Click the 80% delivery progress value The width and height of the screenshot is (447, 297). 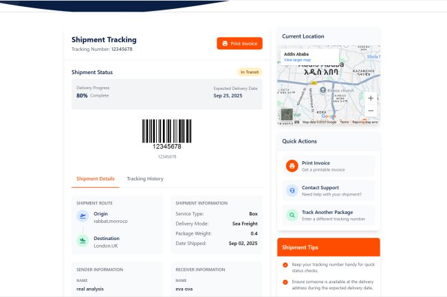[x=82, y=96]
